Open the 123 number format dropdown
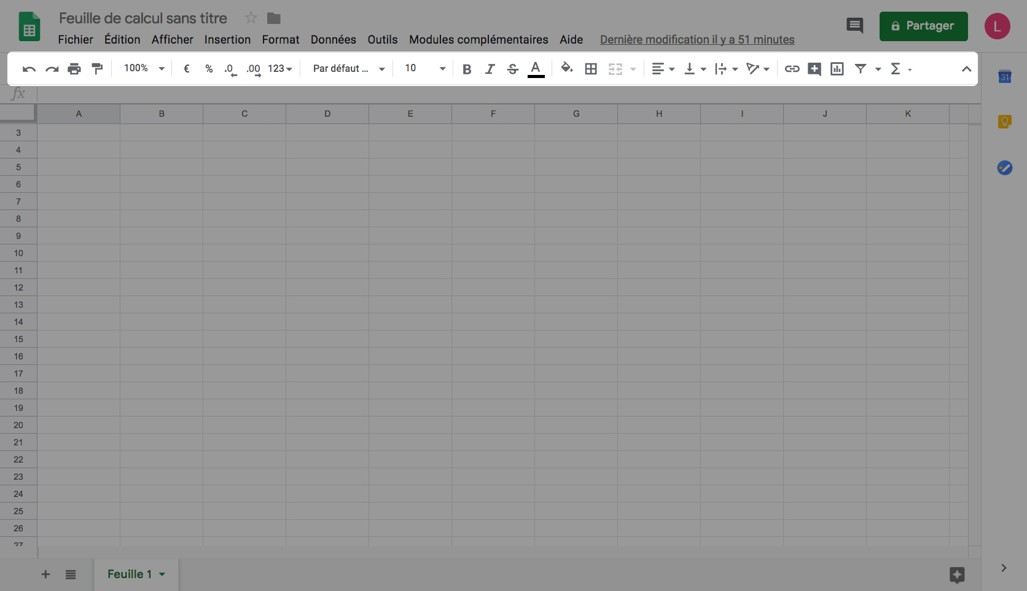The height and width of the screenshot is (591, 1027). 280,69
